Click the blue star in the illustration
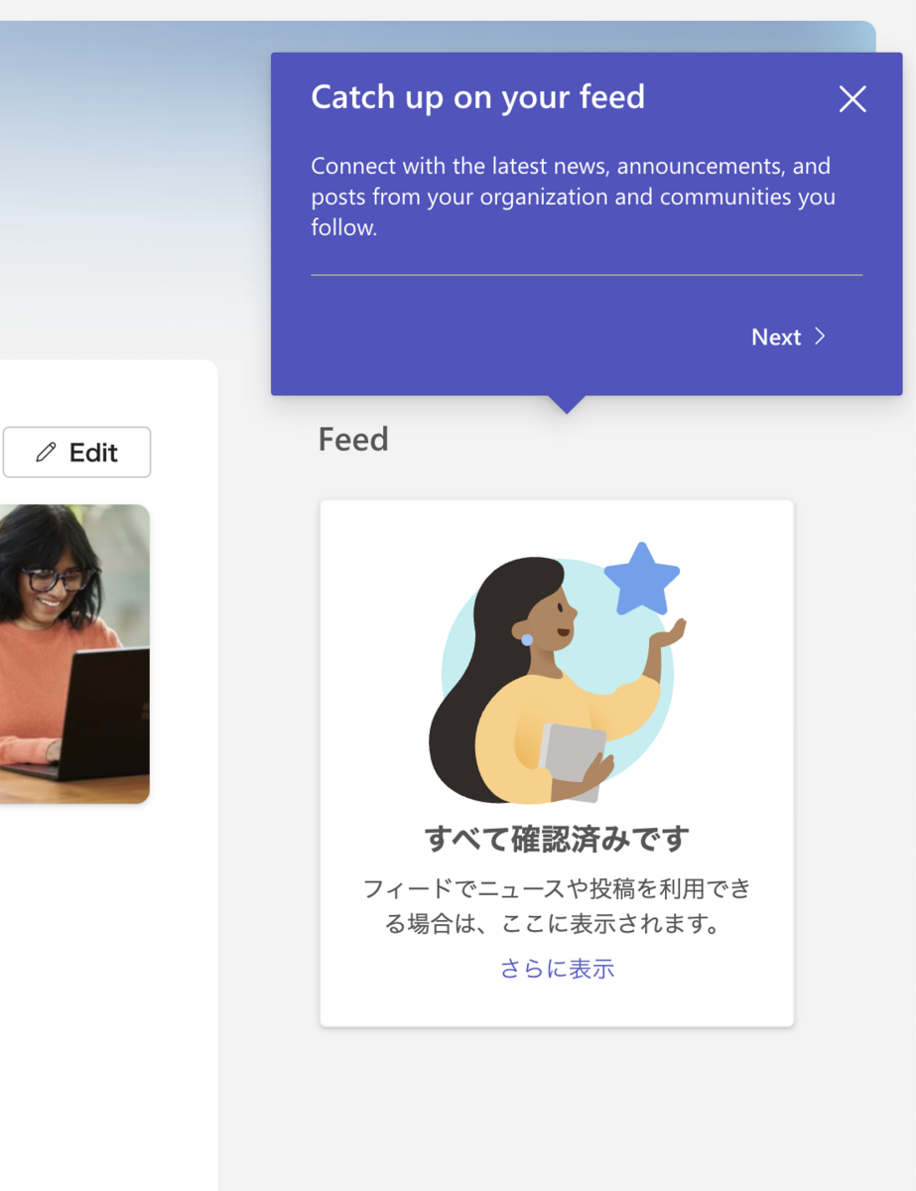 pyautogui.click(x=642, y=579)
